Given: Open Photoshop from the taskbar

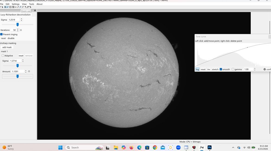Looking at the screenshot, I should coord(209,147).
